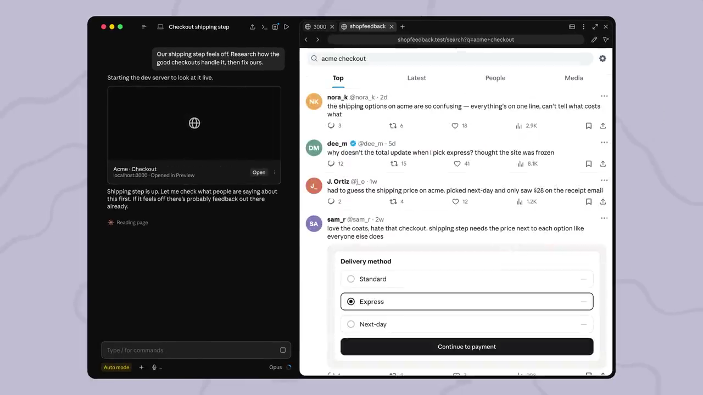Open the search settings gear icon
Viewport: 703px width, 395px height.
coord(602,59)
